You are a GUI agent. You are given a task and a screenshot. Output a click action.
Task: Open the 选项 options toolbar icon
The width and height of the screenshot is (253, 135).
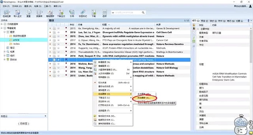105,13
